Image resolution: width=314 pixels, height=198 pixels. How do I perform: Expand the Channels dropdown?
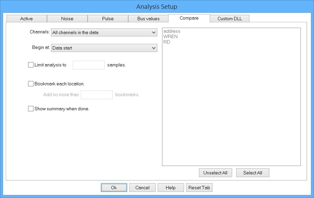(104, 32)
